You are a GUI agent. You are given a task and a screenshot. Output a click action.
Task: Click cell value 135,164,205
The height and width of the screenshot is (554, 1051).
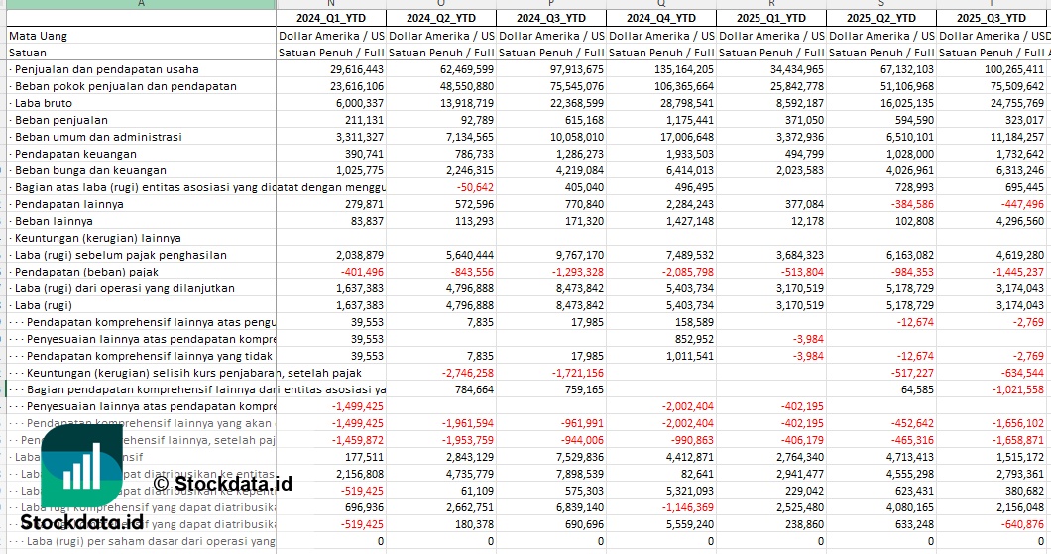(x=684, y=69)
